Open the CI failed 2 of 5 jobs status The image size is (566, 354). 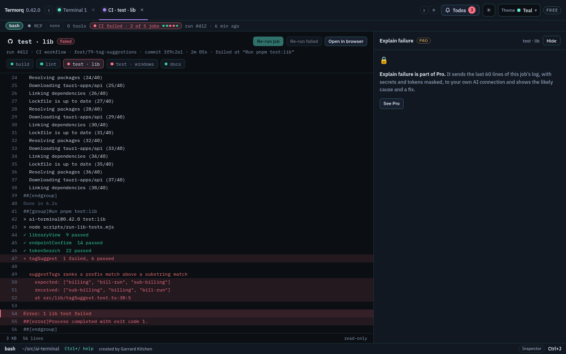pyautogui.click(x=136, y=26)
